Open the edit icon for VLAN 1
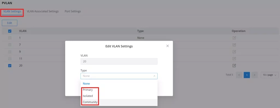 click(234, 38)
